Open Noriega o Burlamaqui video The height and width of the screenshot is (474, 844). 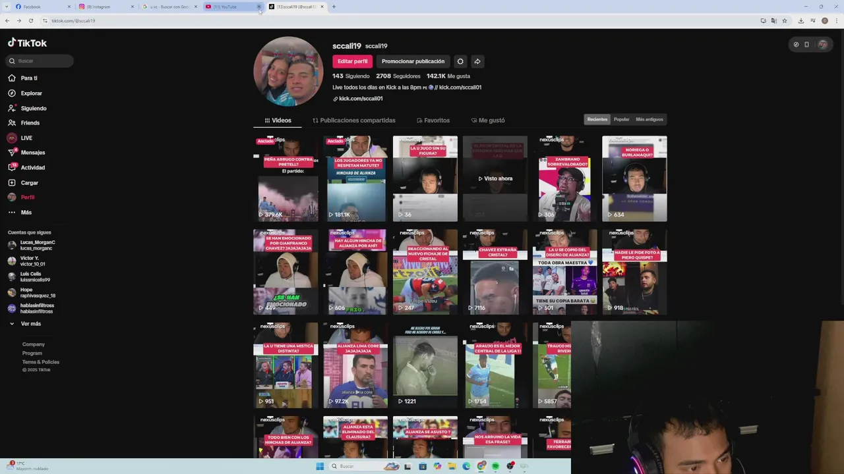coord(634,178)
